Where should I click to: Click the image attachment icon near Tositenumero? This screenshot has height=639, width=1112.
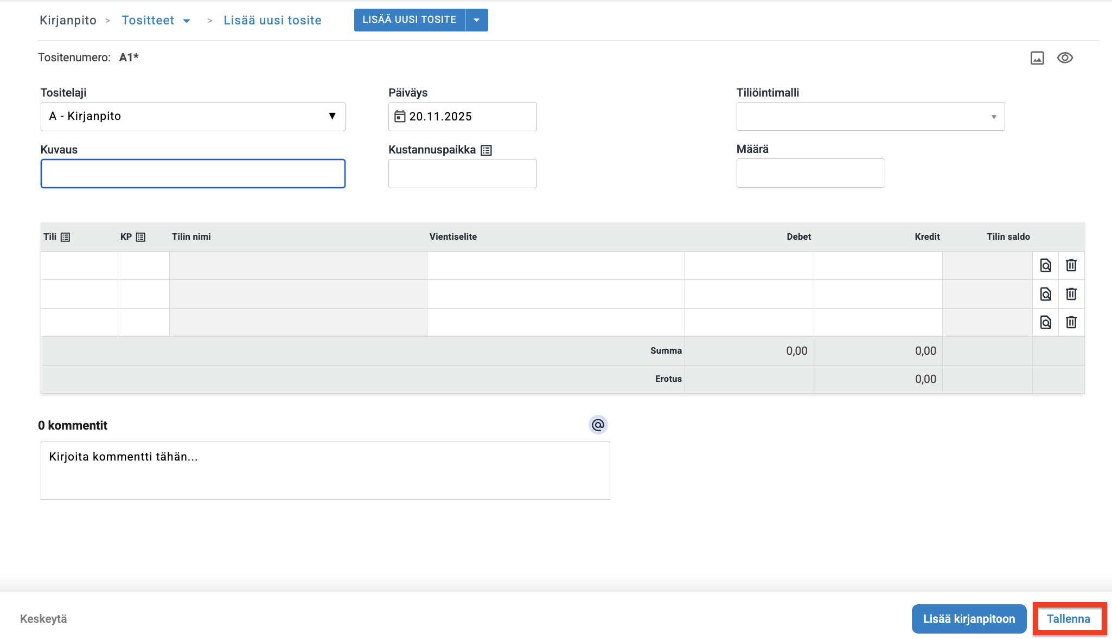(x=1037, y=58)
